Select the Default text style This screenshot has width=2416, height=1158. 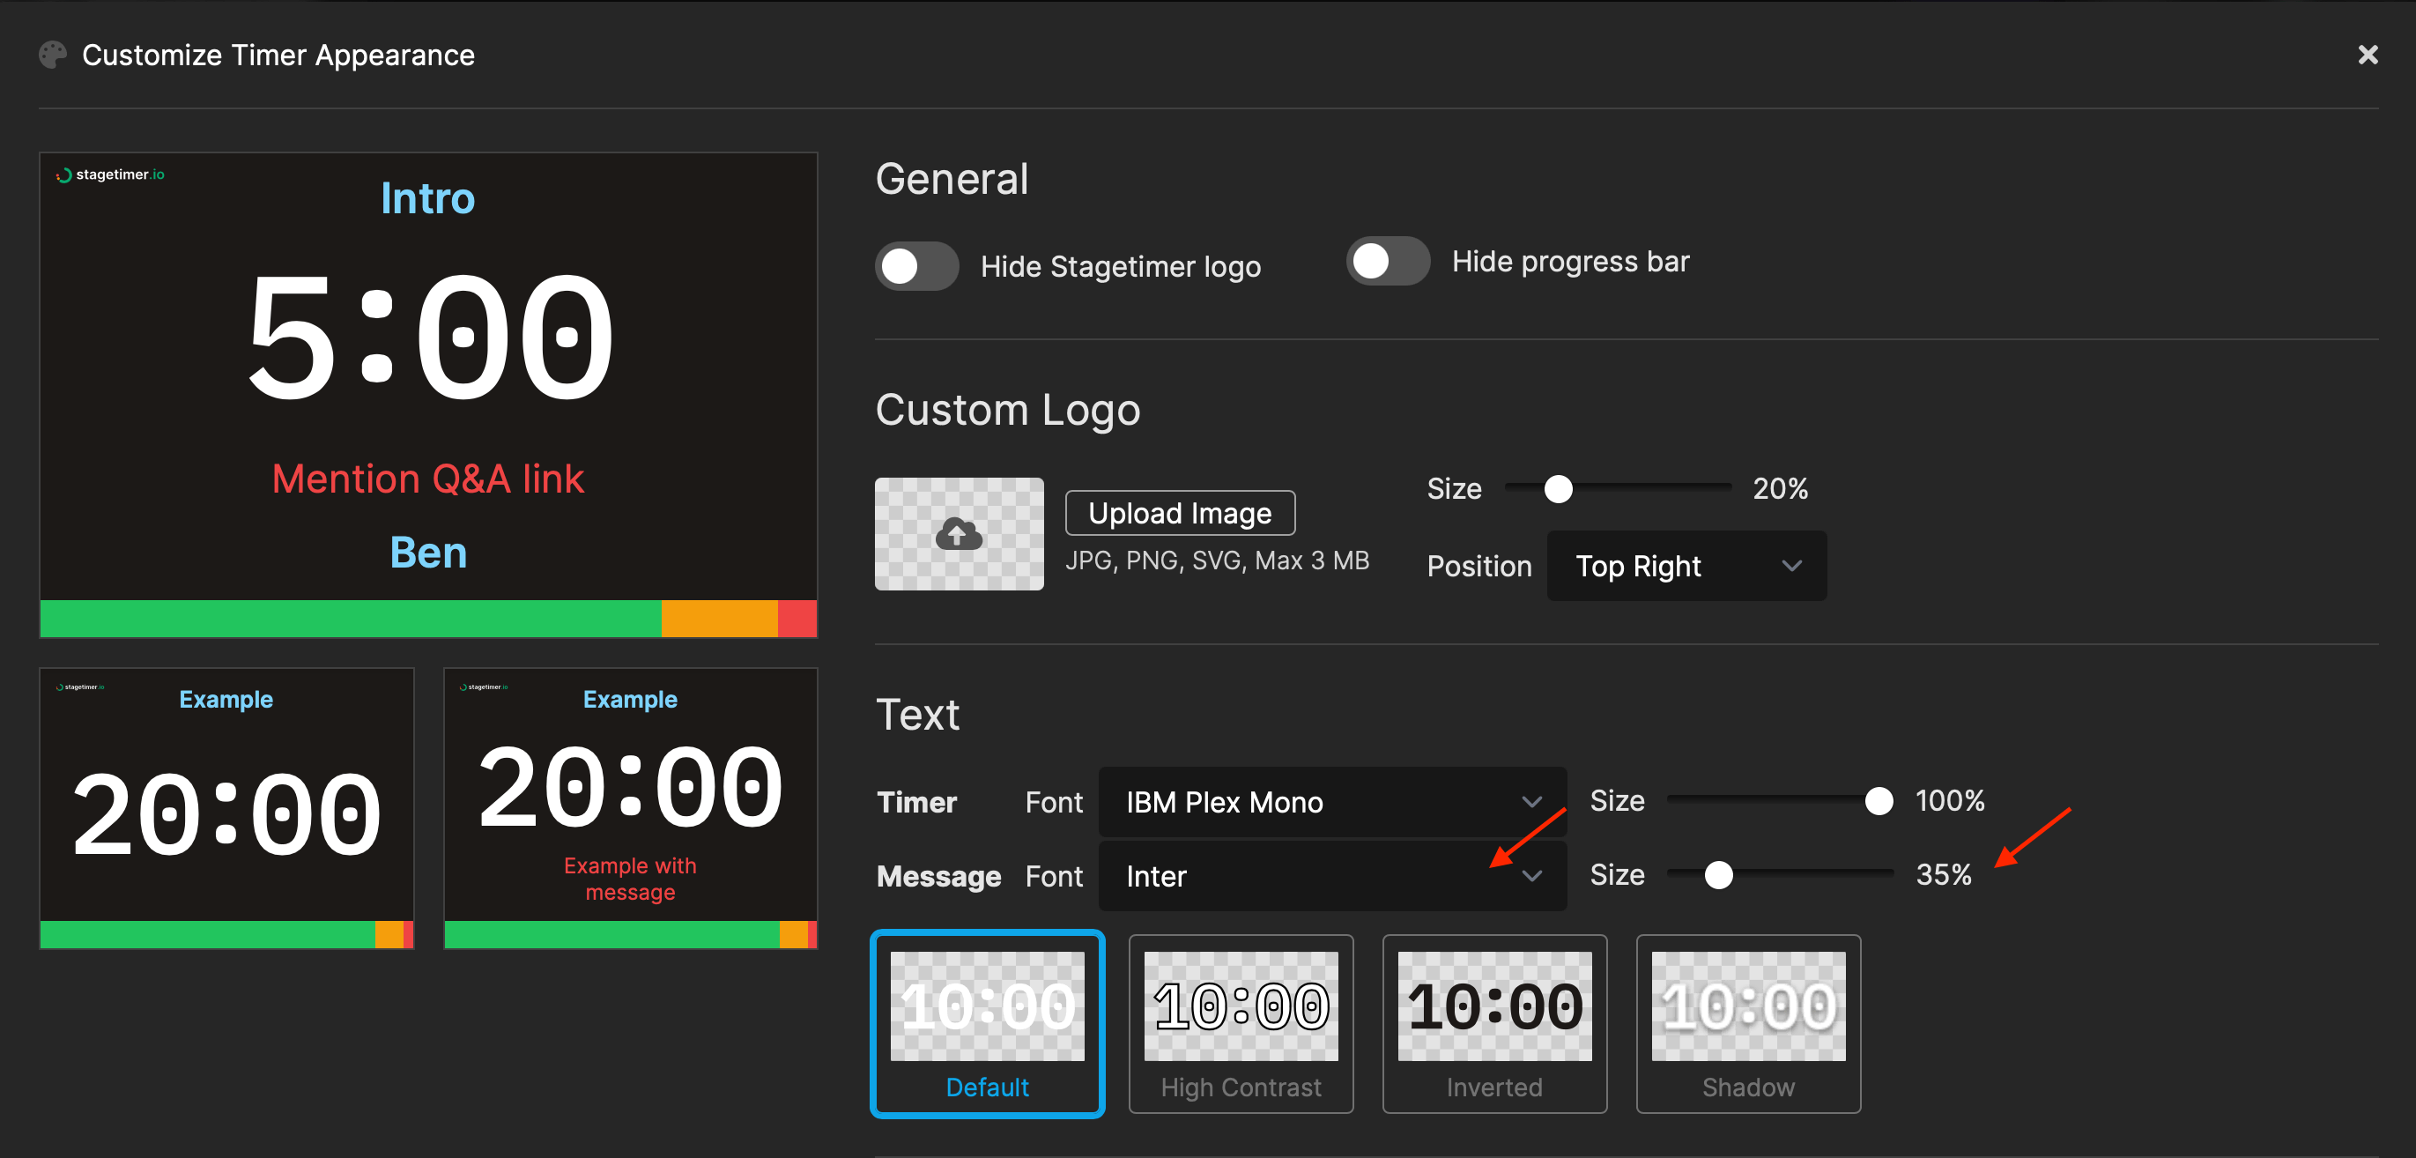[x=987, y=1024]
